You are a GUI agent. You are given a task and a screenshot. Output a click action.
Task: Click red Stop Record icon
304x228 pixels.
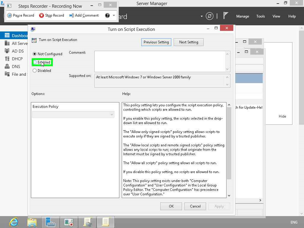(x=41, y=15)
